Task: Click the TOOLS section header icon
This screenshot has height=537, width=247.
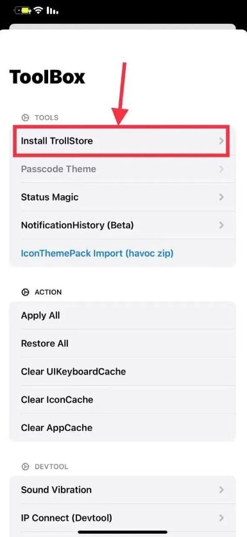Action: coord(25,118)
